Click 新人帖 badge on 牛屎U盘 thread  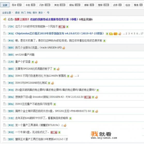54,132
